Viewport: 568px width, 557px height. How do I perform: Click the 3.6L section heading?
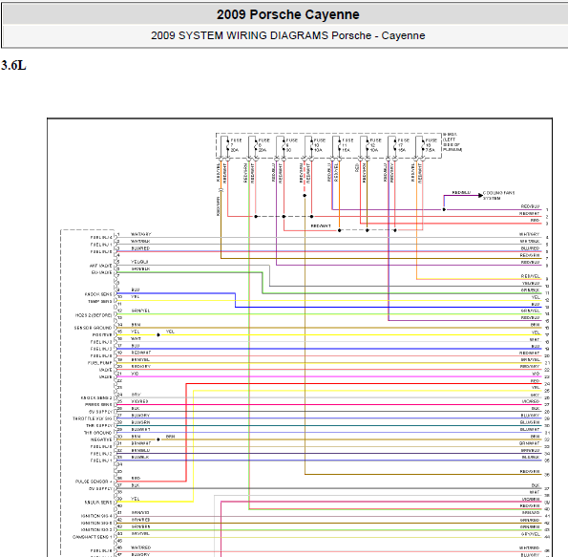[13, 66]
